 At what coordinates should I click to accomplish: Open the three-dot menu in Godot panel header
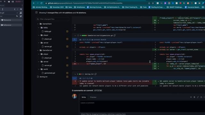[x=3, y=9]
